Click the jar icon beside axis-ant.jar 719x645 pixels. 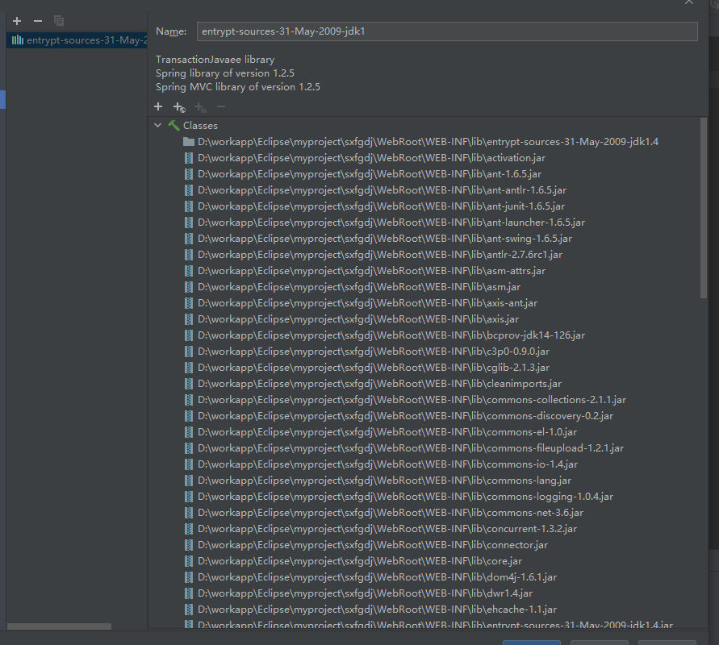[x=189, y=303]
